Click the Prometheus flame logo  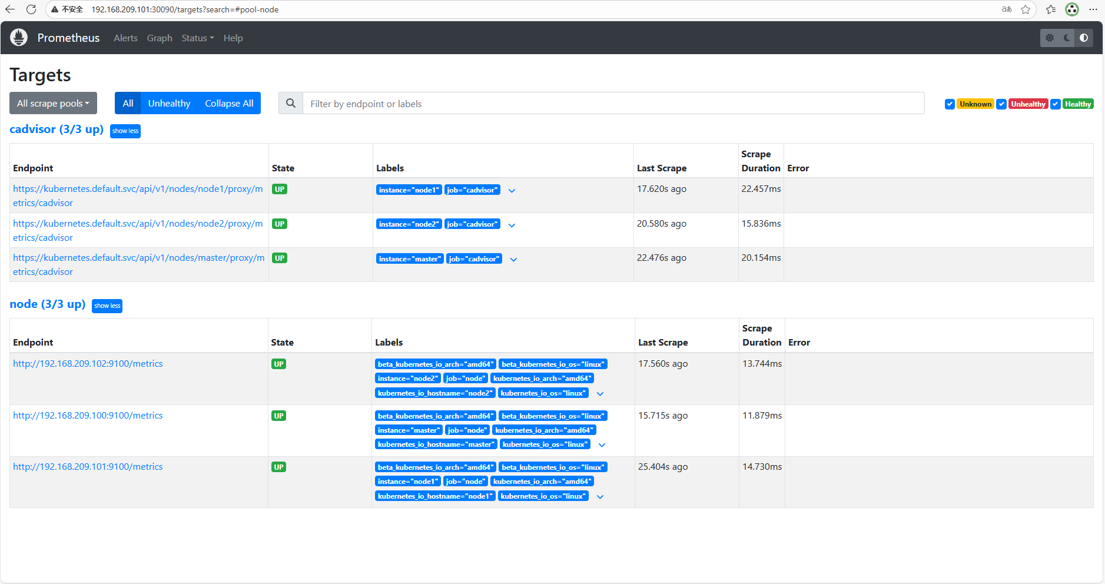coord(19,38)
